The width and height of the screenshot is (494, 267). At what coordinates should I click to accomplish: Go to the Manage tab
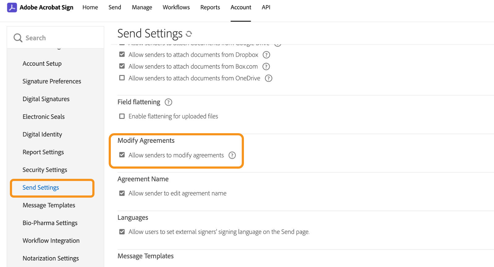(x=142, y=7)
